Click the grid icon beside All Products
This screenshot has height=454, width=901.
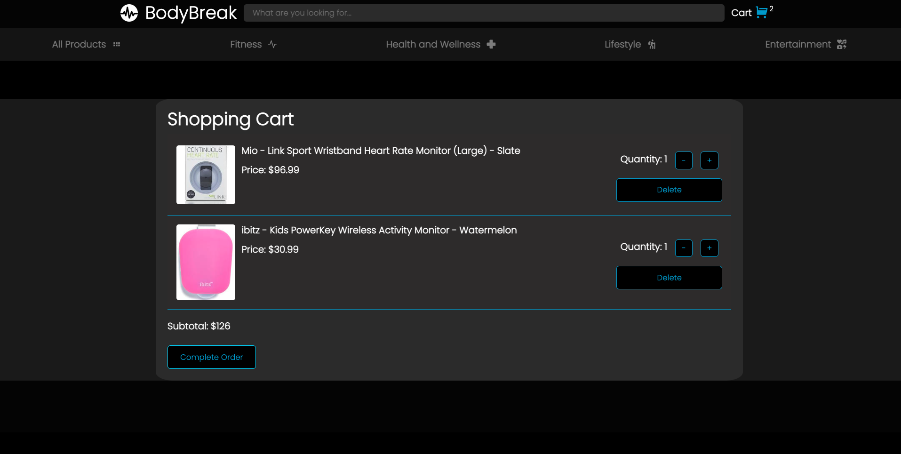click(x=116, y=44)
